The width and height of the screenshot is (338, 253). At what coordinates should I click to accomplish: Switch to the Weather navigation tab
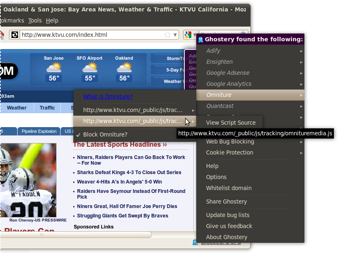pos(17,108)
